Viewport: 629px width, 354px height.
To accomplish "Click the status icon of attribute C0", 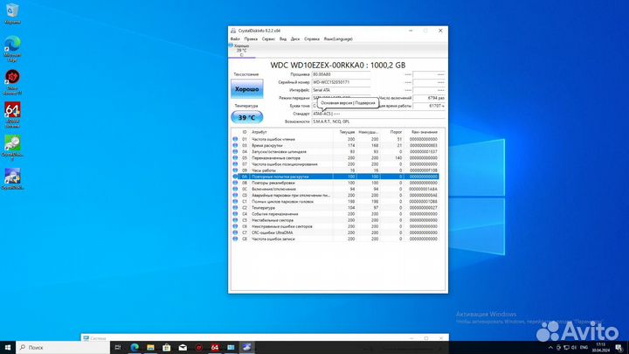I will coord(235,195).
